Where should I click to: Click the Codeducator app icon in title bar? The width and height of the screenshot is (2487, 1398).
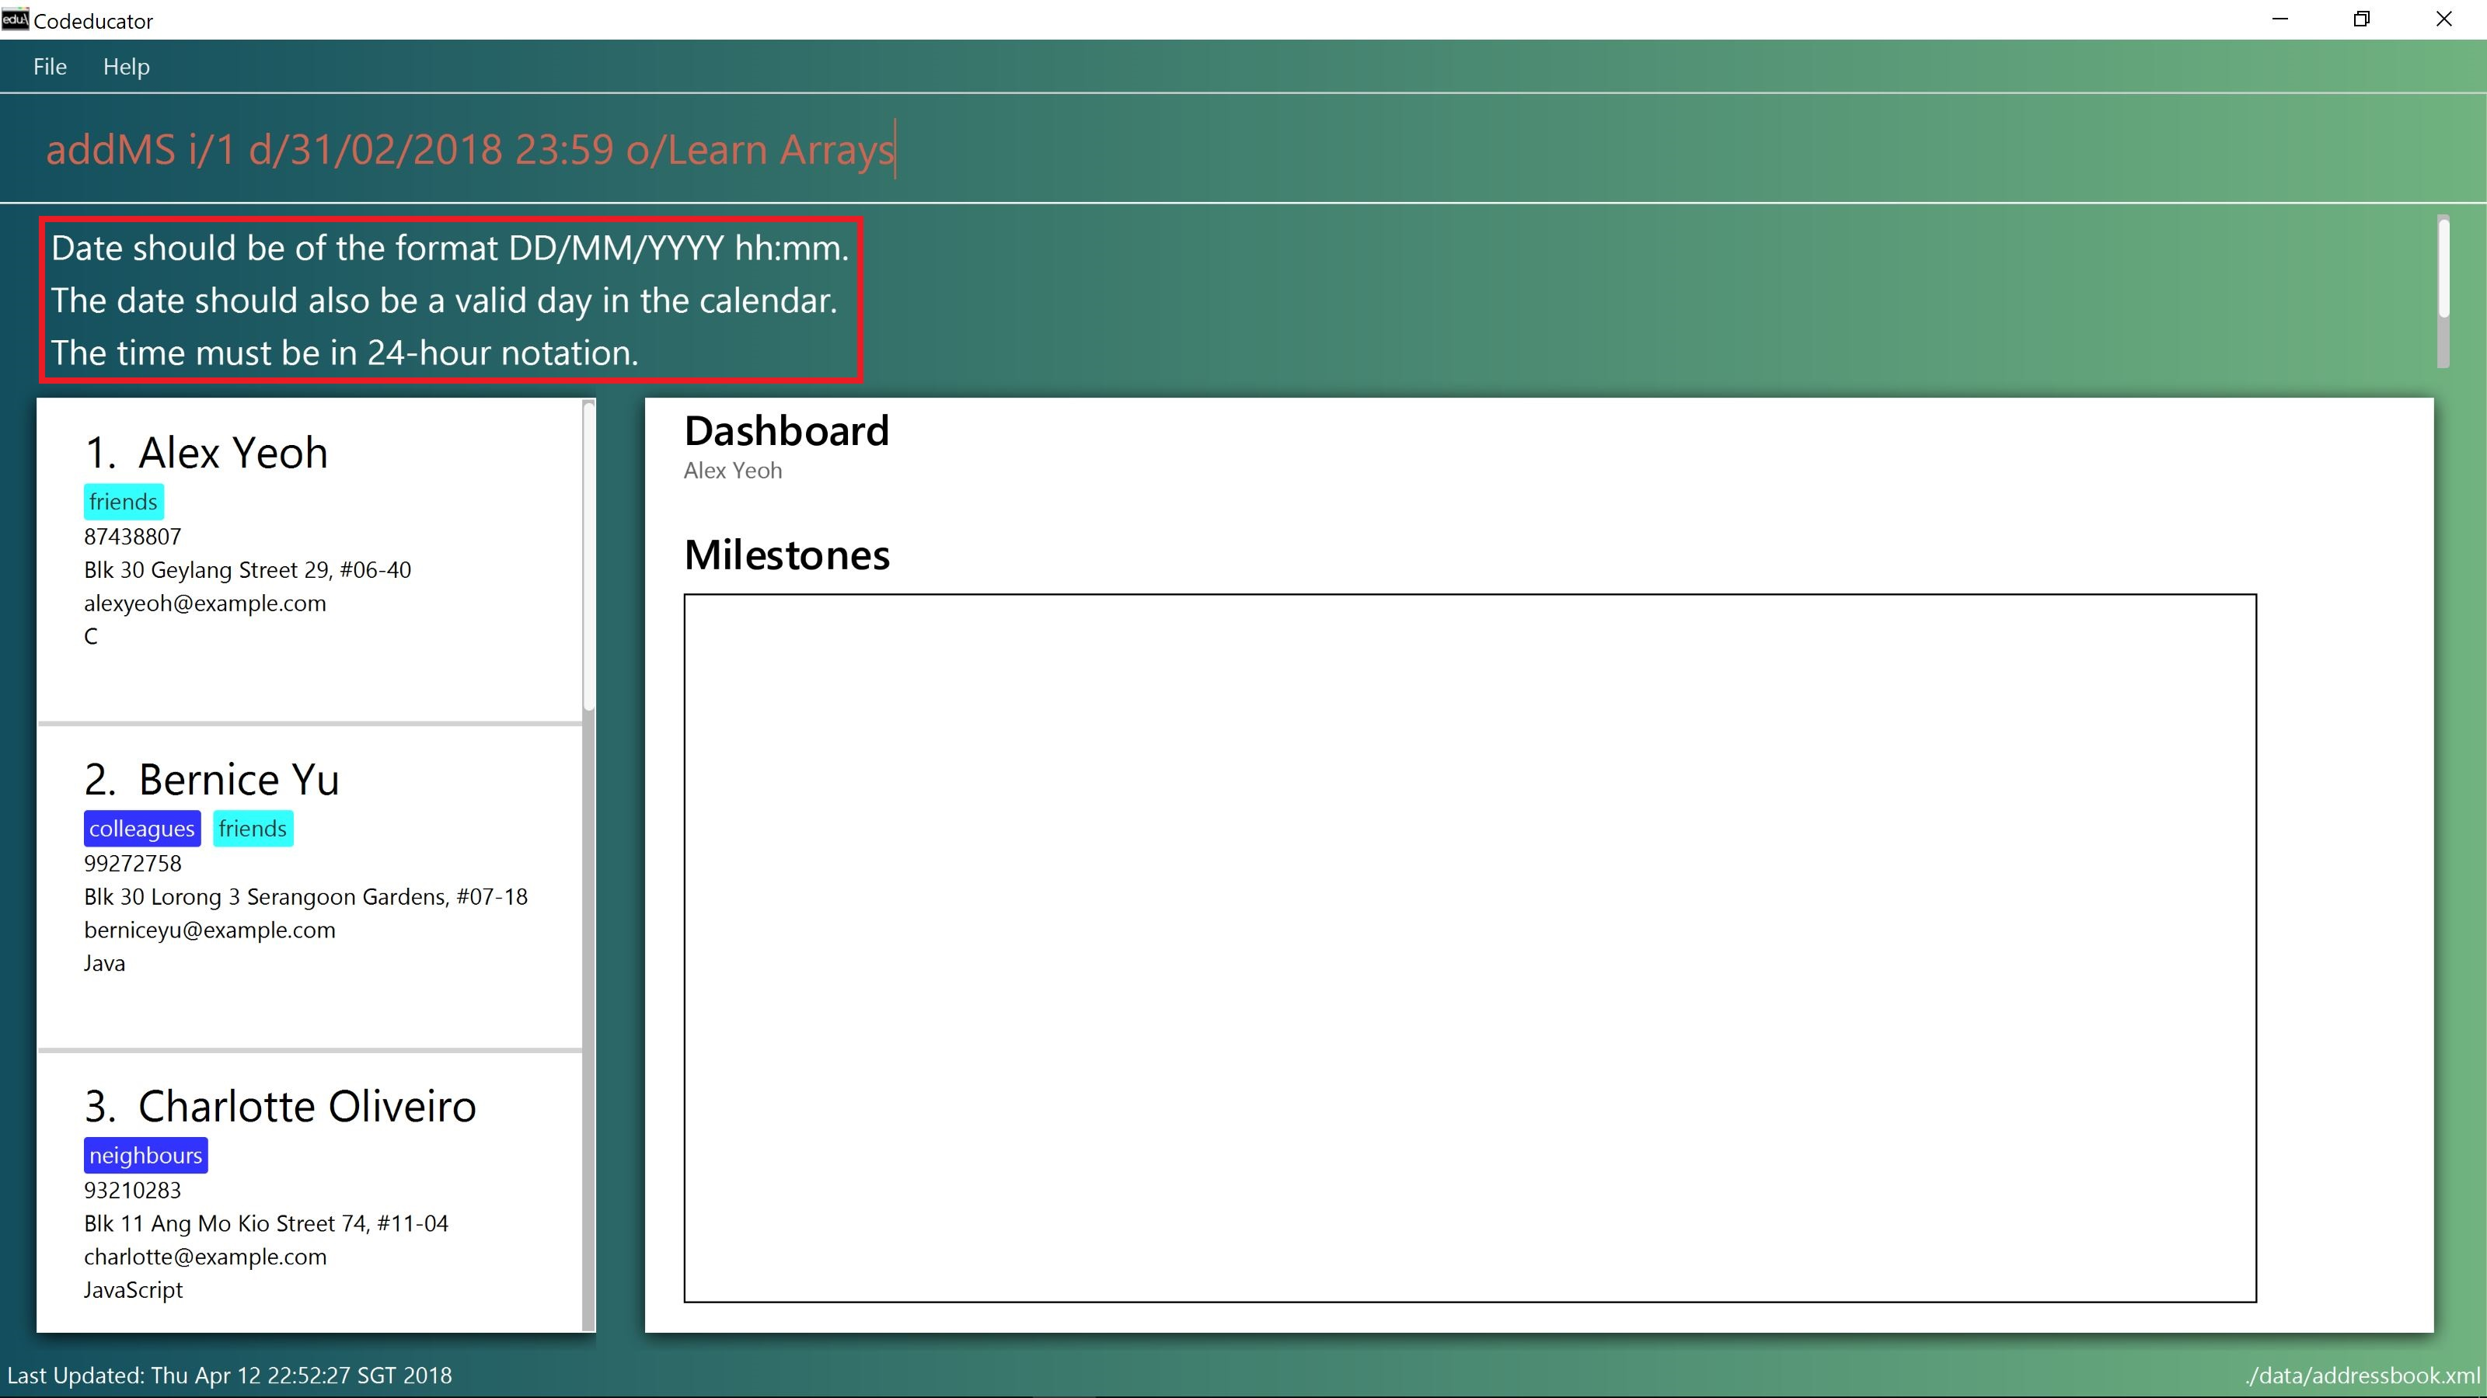[x=15, y=19]
